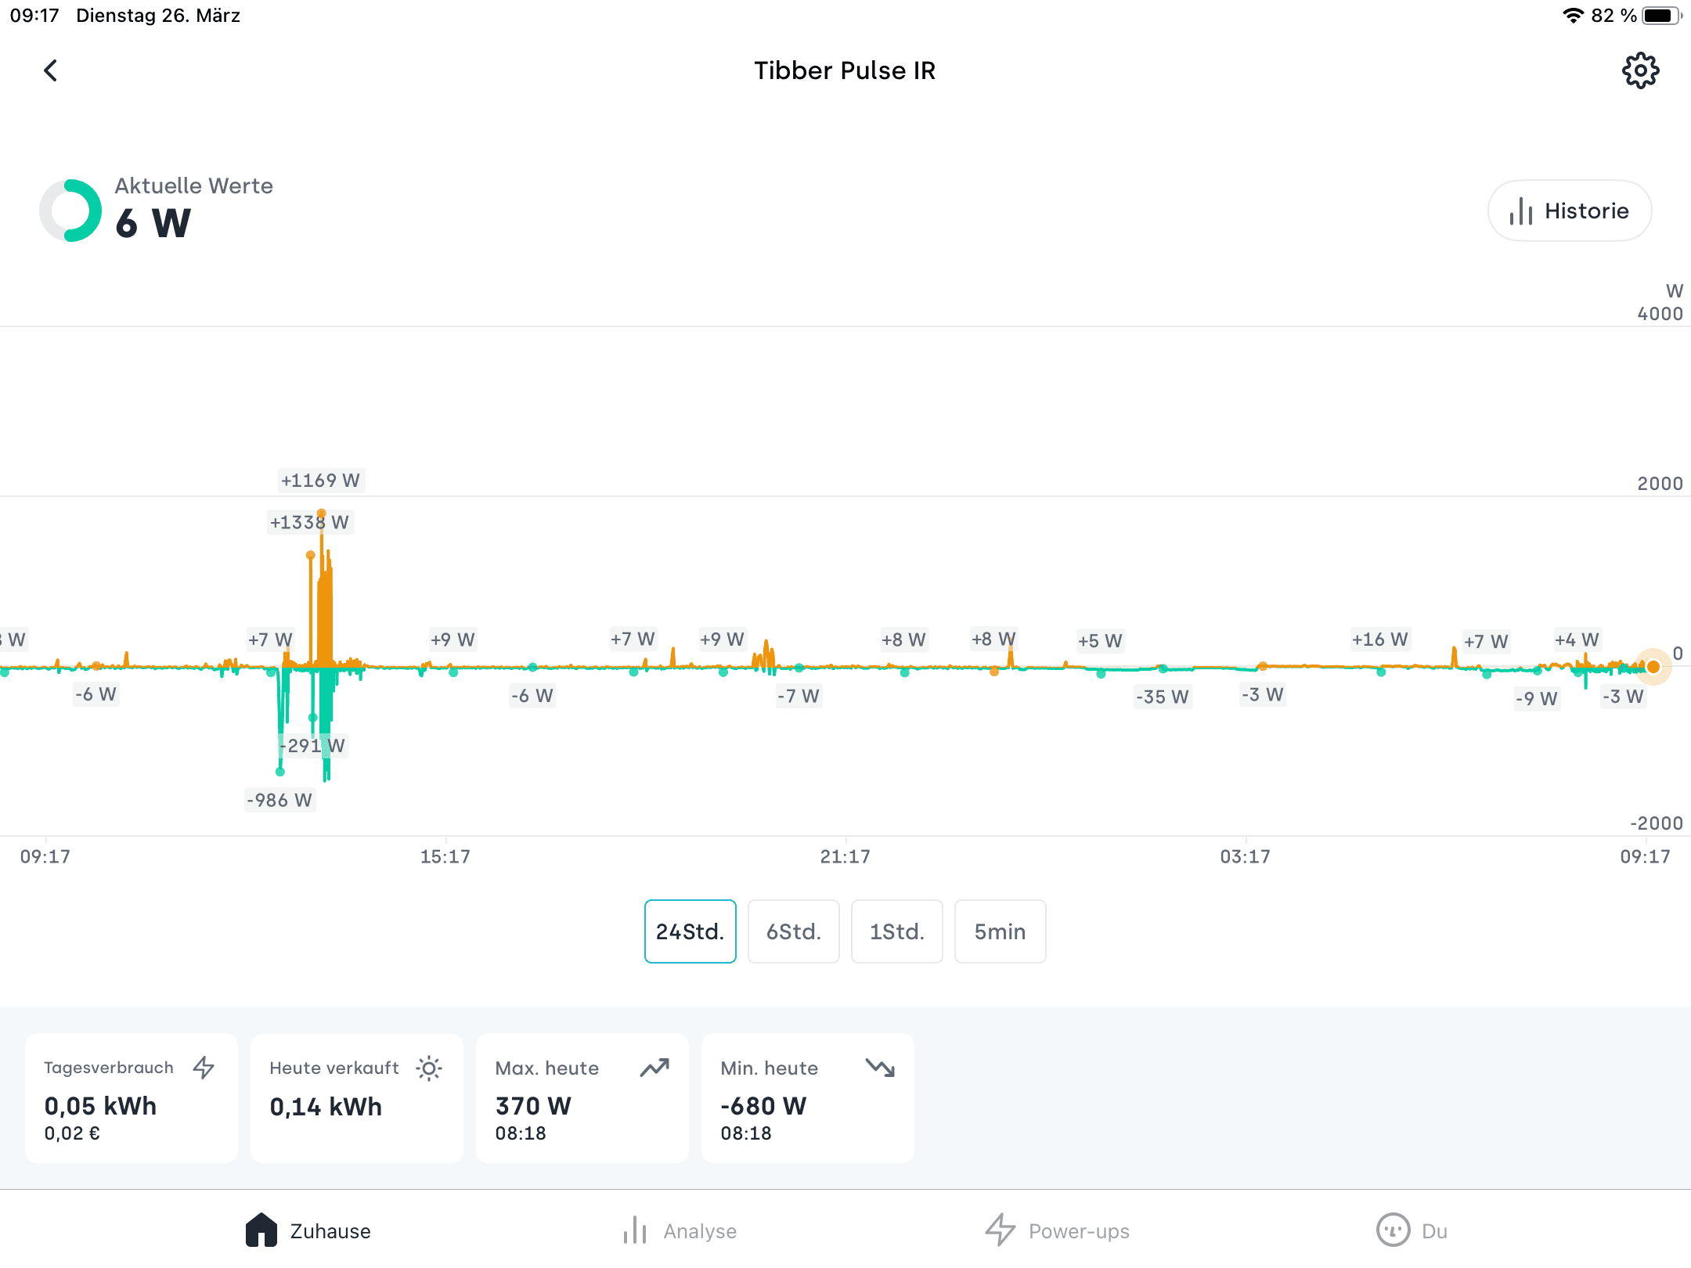The height and width of the screenshot is (1268, 1691).
Task: Go to the Zuhause tab
Action: coord(308,1231)
